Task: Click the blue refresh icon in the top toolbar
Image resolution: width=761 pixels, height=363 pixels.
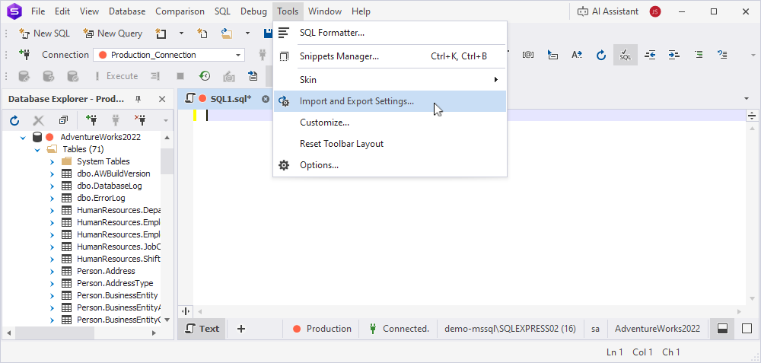Action: 601,55
